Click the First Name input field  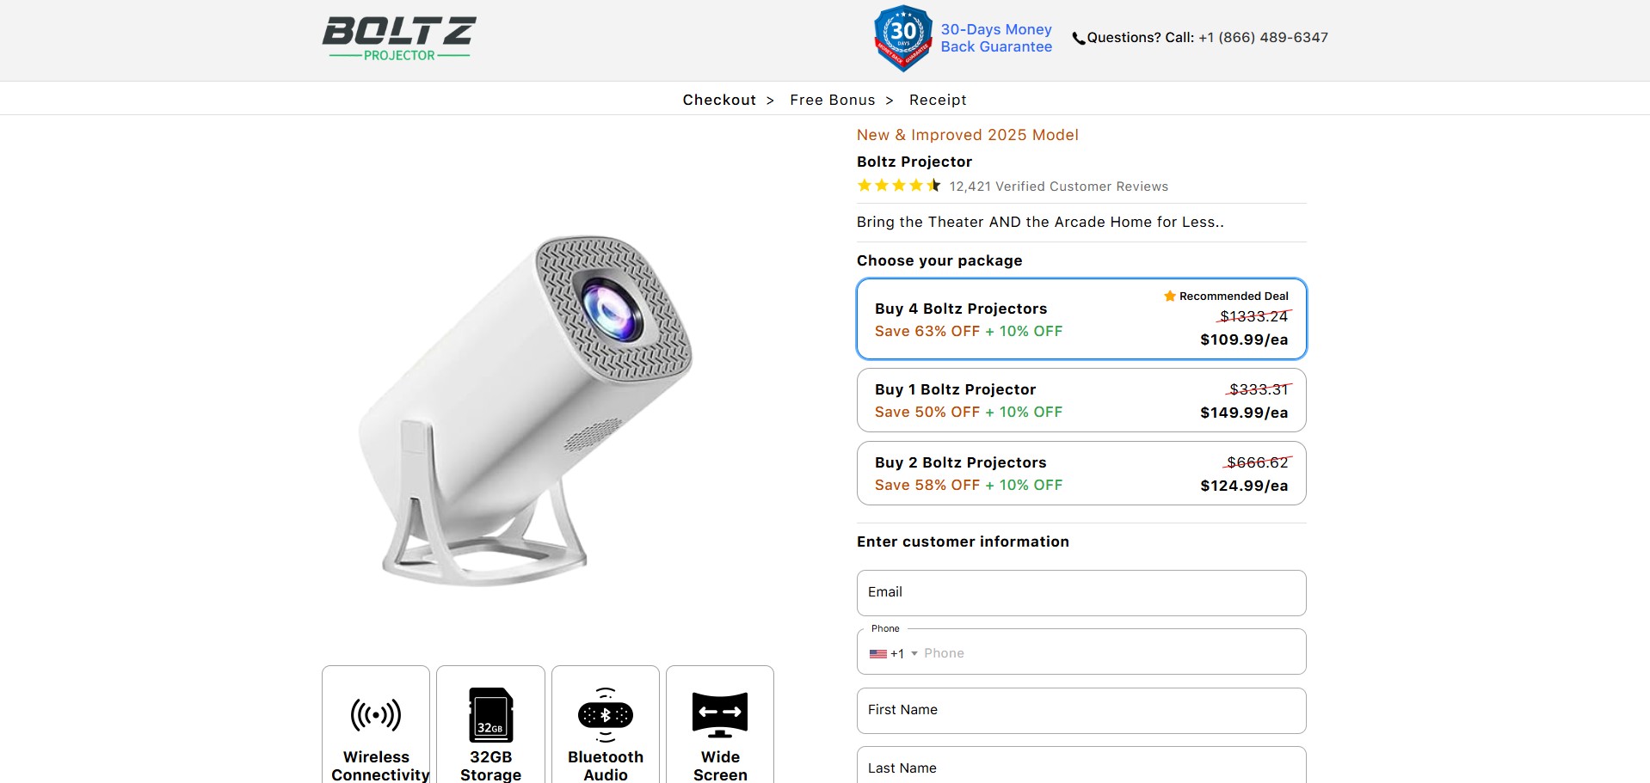(1081, 711)
